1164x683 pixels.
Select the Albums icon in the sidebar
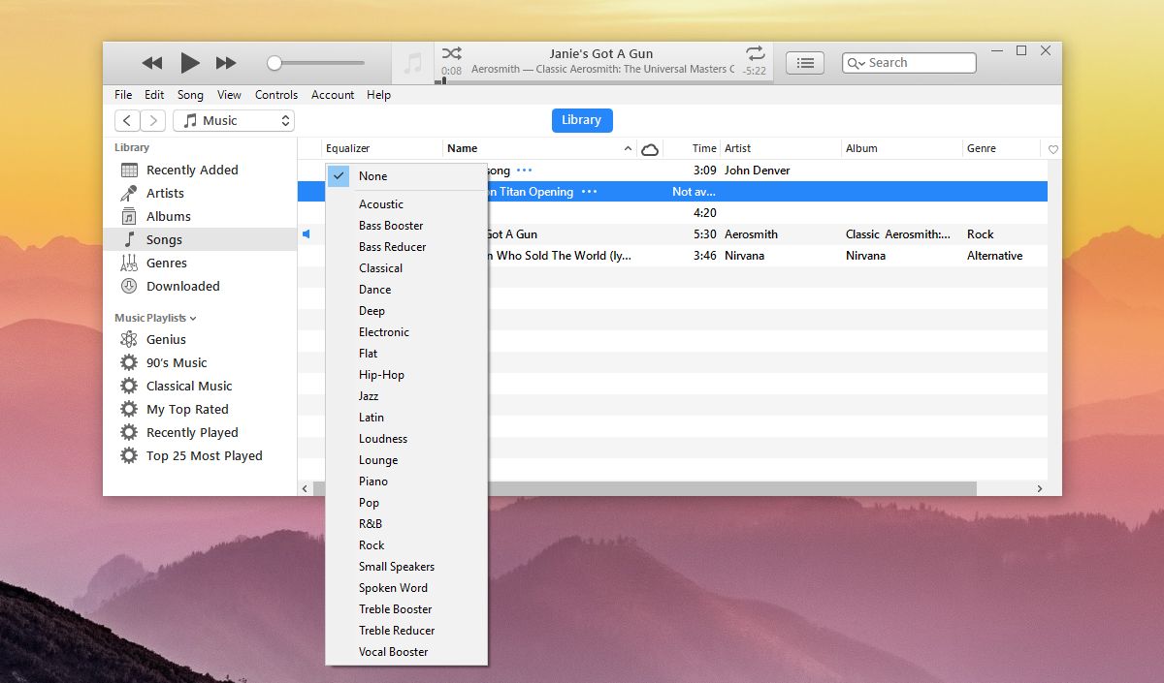tap(127, 216)
